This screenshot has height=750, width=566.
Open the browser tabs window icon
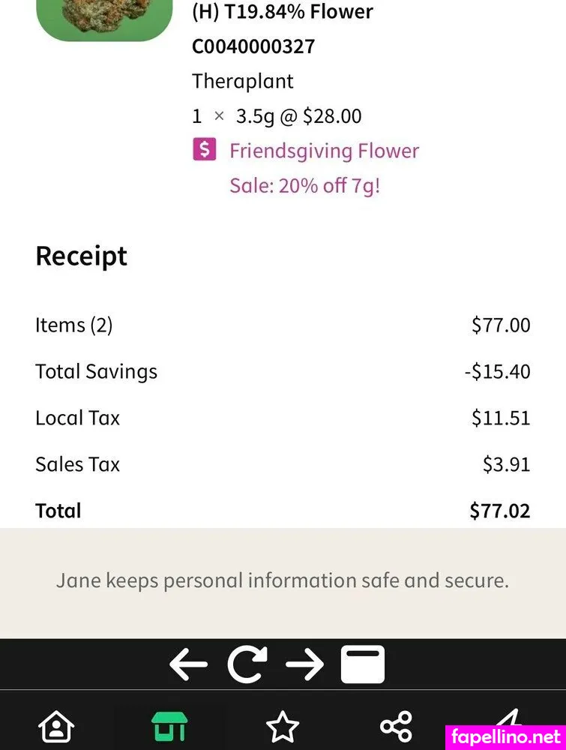click(x=363, y=664)
